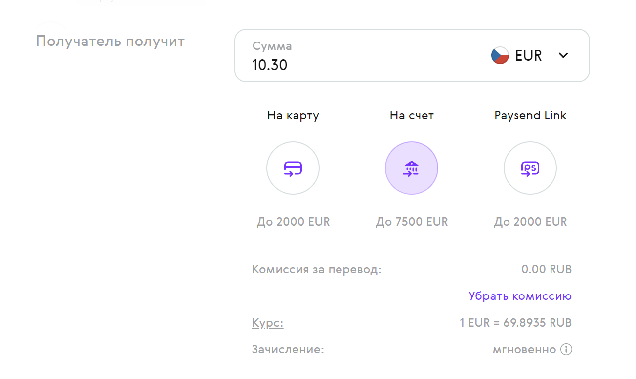
Task: Click the "Комиссия за перевод:" label
Action: coord(316,269)
